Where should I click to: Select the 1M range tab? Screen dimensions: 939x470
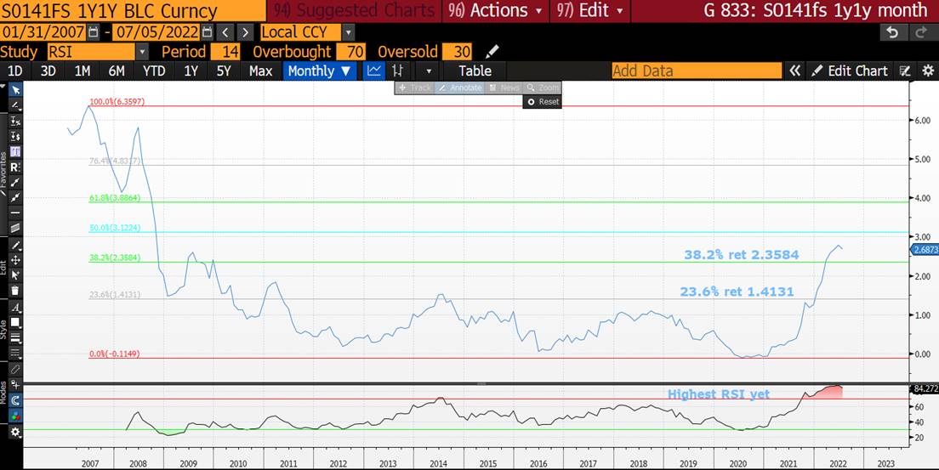point(82,71)
